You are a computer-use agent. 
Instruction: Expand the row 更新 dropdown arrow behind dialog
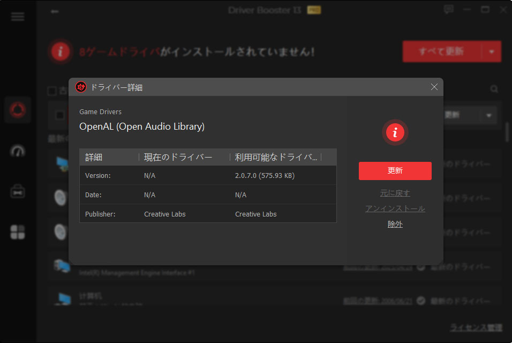point(489,115)
